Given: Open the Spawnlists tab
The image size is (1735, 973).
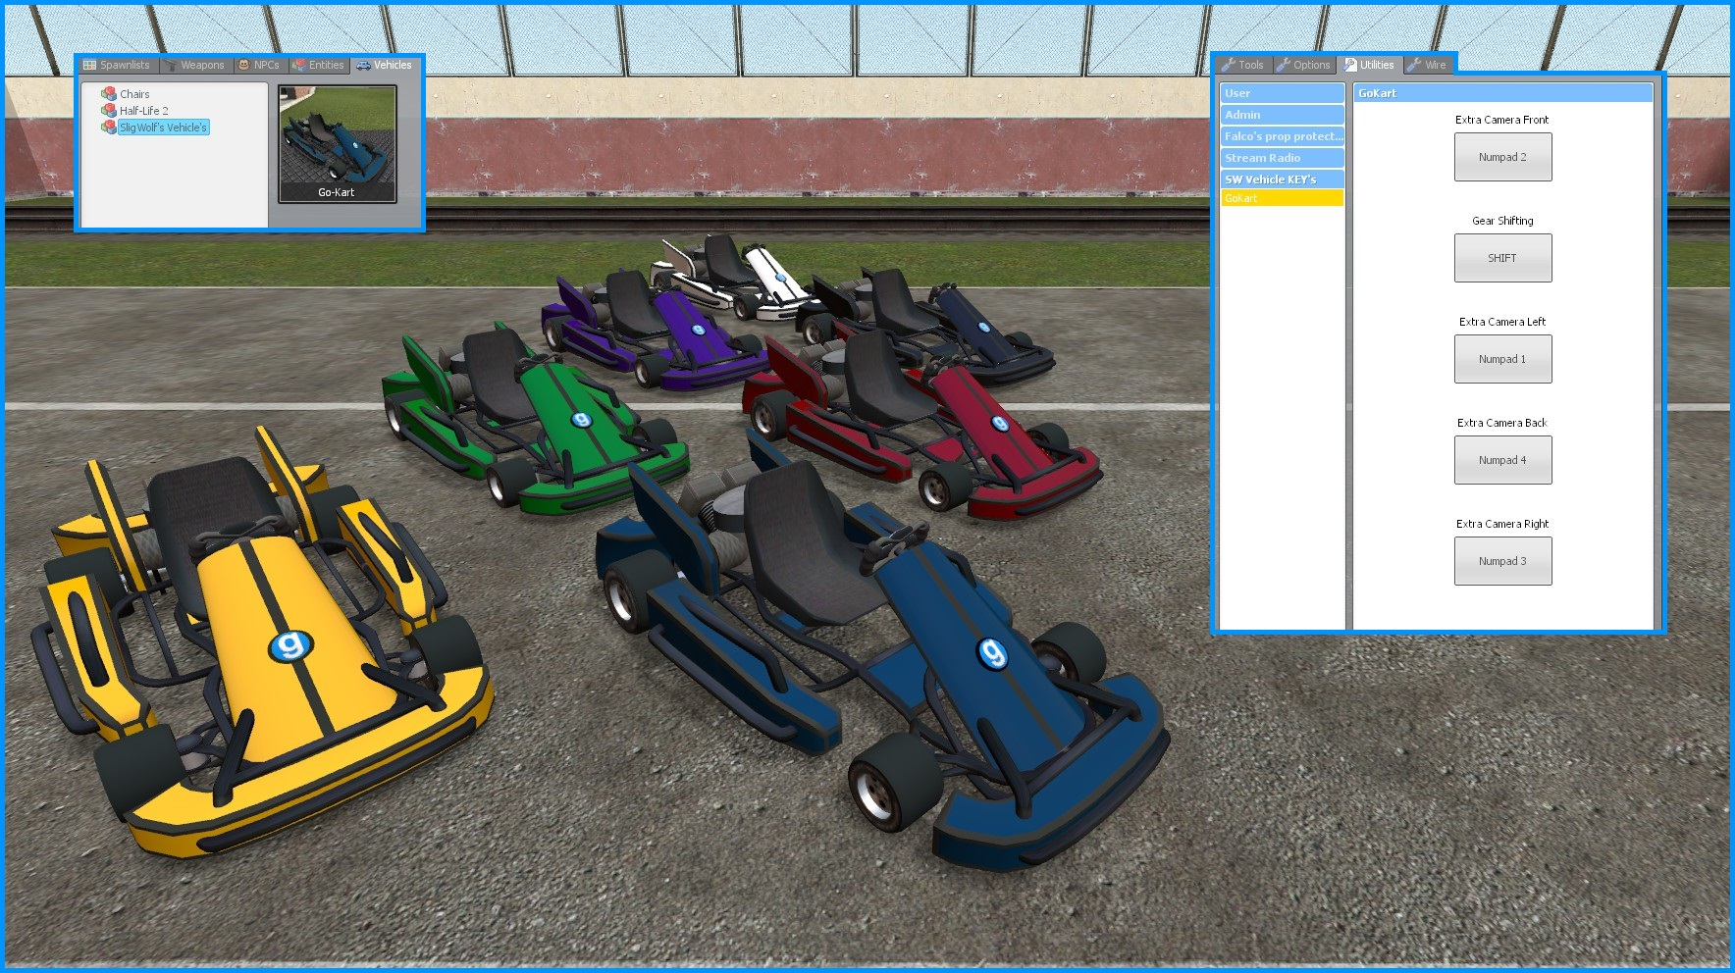Looking at the screenshot, I should tap(118, 66).
